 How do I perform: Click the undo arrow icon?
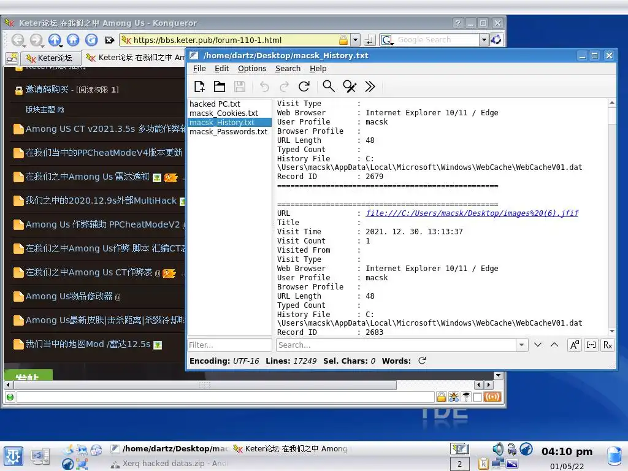(x=264, y=86)
